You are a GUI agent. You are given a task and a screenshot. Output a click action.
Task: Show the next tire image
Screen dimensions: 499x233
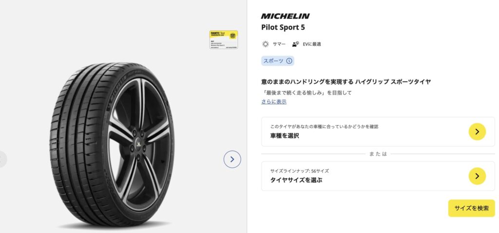[x=232, y=159]
